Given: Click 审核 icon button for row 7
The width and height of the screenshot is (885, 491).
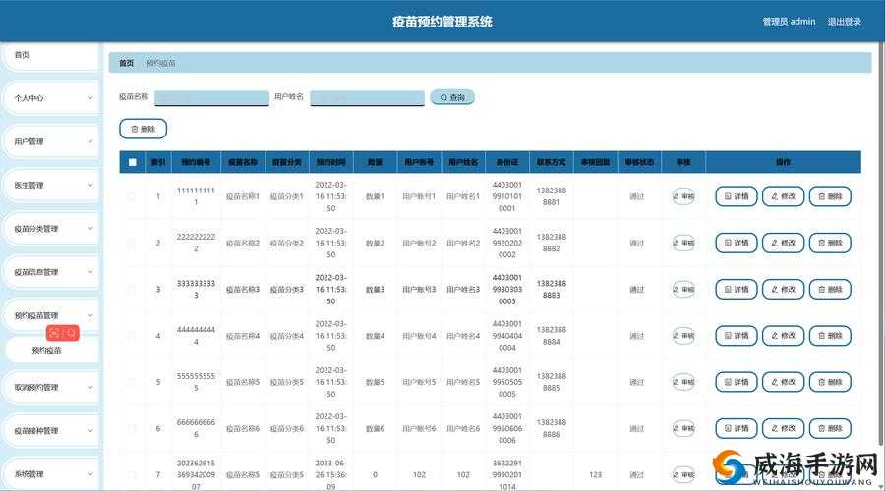Looking at the screenshot, I should tap(683, 474).
